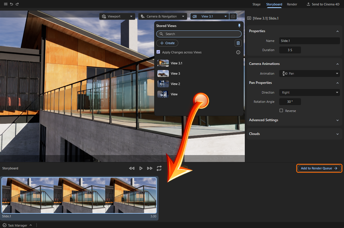Pin the Stored Views panel

pos(240,26)
